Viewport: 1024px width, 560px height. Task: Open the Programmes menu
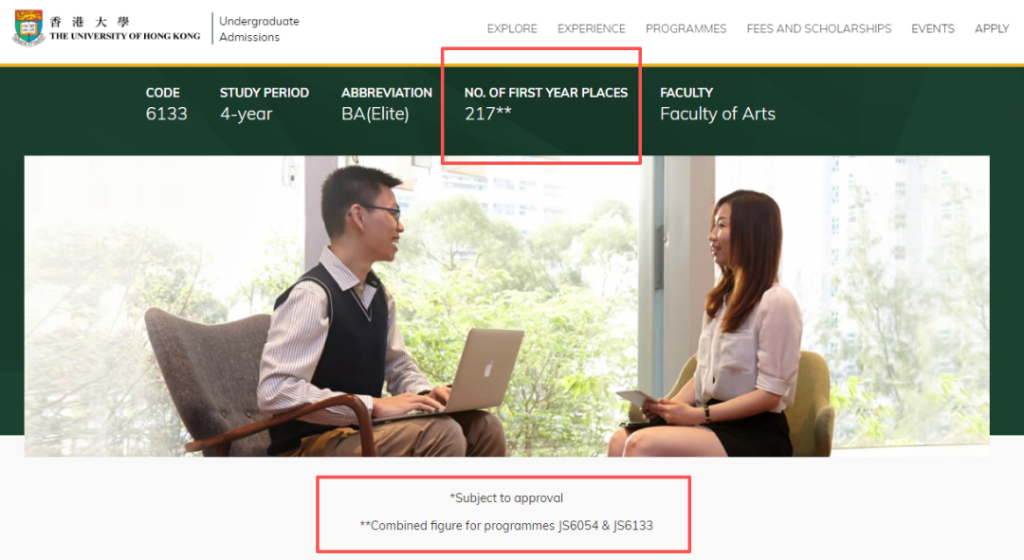click(x=686, y=28)
